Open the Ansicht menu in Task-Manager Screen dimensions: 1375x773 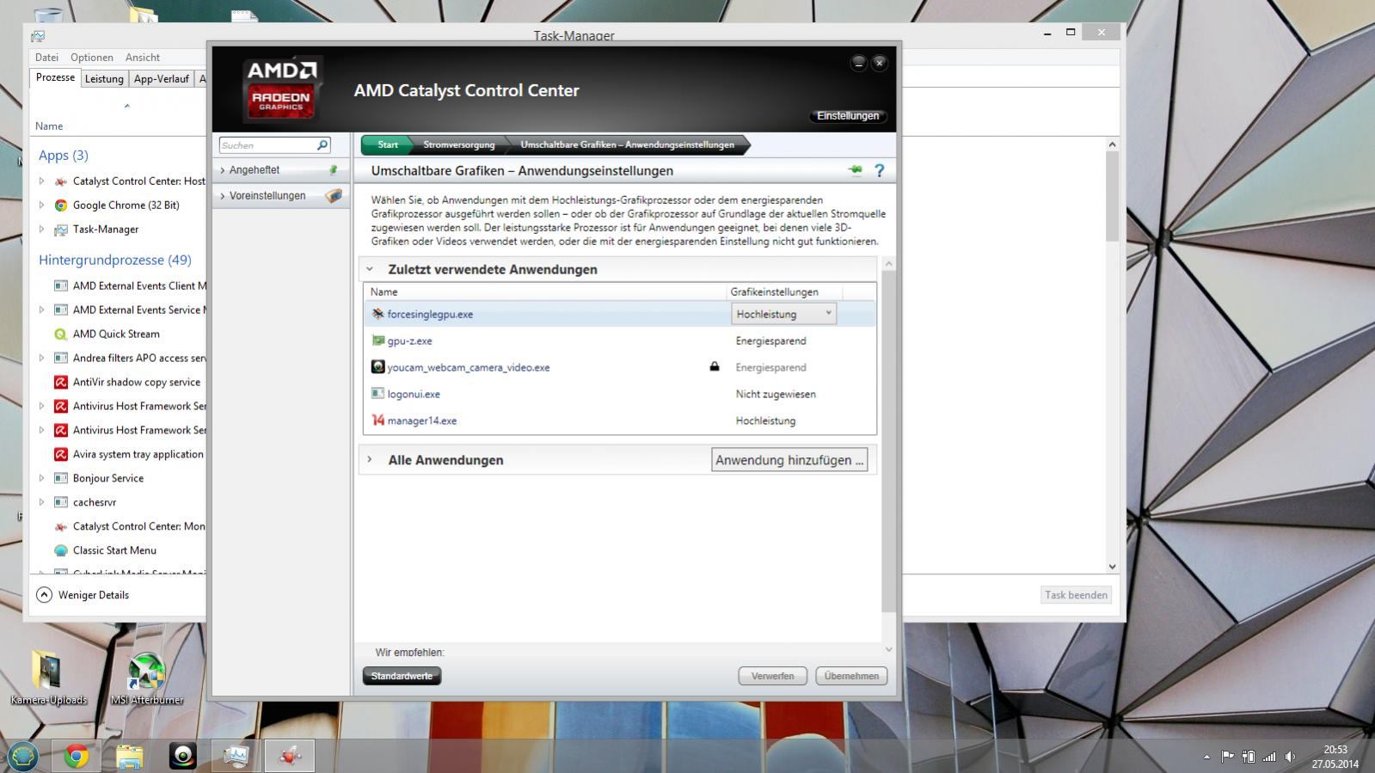143,58
